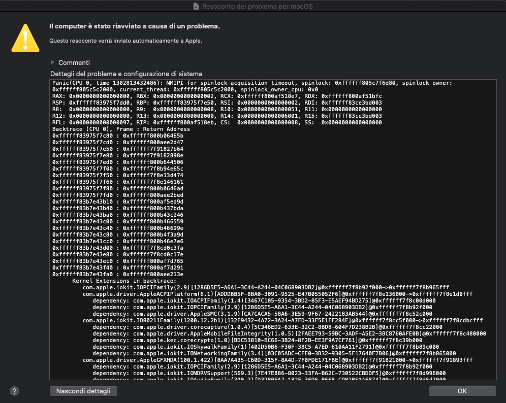
Task: Click the line starting with R12 register
Action: point(217,116)
